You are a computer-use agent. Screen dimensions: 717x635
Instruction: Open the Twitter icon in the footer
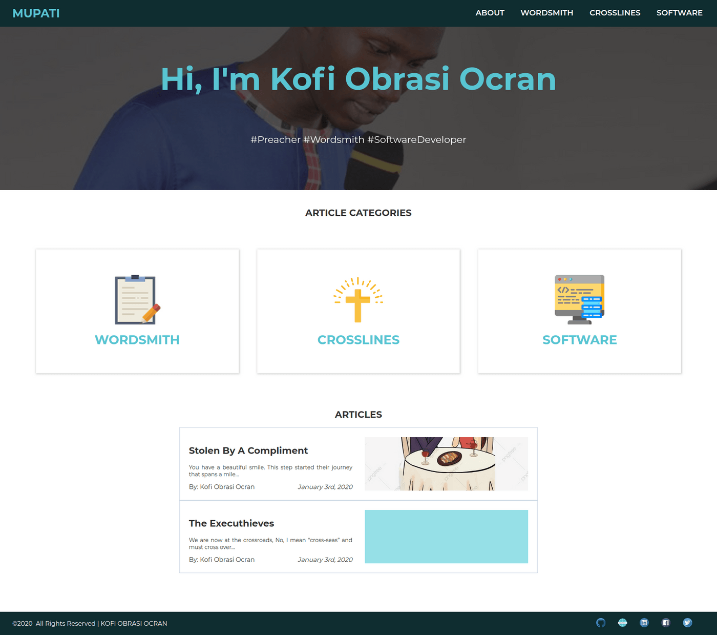coord(687,622)
